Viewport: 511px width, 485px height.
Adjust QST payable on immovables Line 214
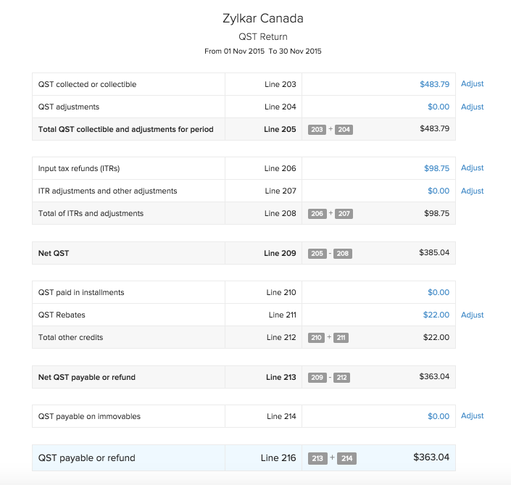[472, 416]
